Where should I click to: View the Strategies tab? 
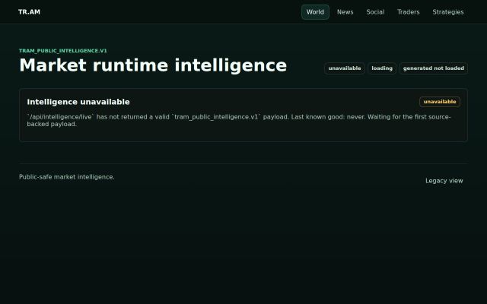(x=448, y=12)
